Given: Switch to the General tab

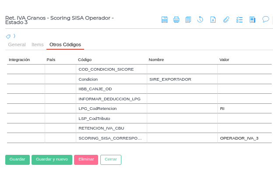Looking at the screenshot, I should coord(17,44).
